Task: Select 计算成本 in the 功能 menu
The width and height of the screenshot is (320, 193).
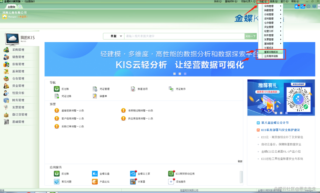Action: coord(270,48)
